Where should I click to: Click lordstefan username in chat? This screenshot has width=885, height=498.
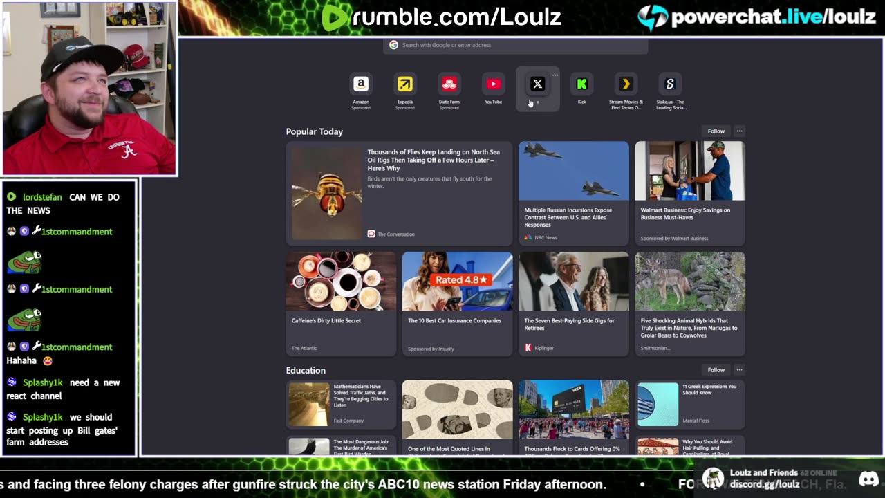(42, 197)
